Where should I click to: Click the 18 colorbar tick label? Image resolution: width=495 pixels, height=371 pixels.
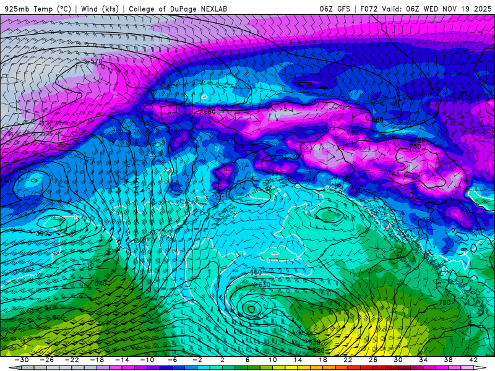coord(322,360)
